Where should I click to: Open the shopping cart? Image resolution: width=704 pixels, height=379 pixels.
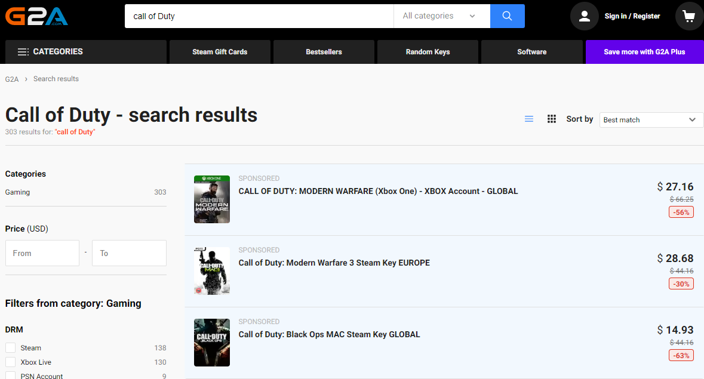click(688, 16)
